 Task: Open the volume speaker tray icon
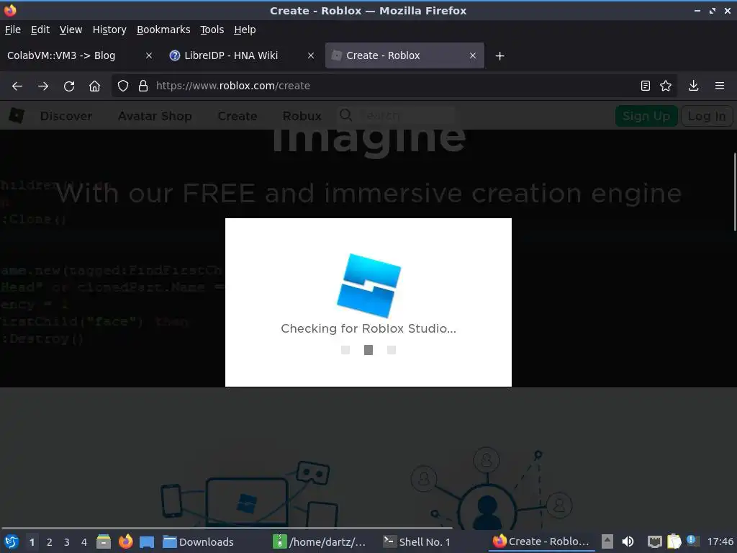tap(628, 541)
